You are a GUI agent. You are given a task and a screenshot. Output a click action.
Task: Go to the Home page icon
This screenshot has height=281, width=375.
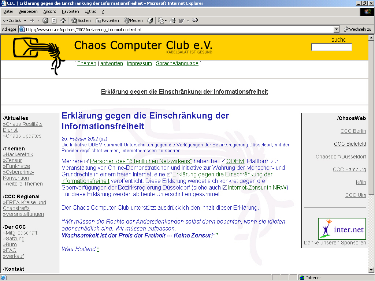tap(63, 20)
